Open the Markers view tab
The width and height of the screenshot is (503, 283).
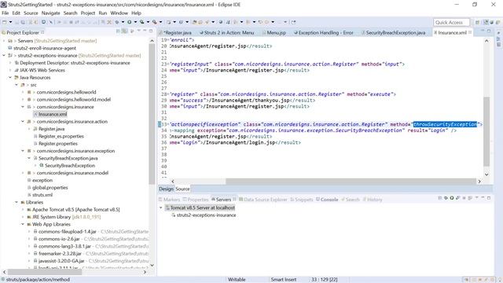point(169,200)
